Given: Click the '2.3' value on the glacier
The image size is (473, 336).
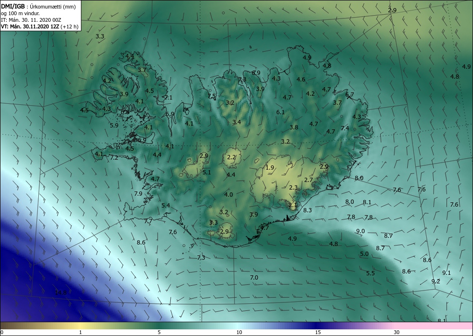Looking at the screenshot, I should [x=293, y=188].
